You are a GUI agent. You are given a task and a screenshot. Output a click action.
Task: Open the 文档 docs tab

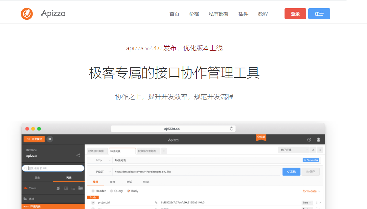[x=112, y=182]
